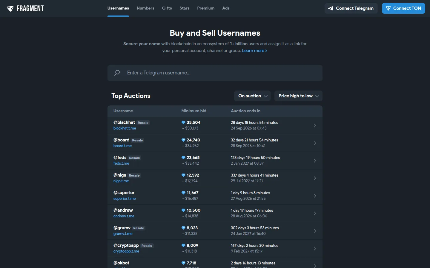Click the Resale badge next to @cryptoapp
This screenshot has height=268, width=430.
[x=147, y=246]
